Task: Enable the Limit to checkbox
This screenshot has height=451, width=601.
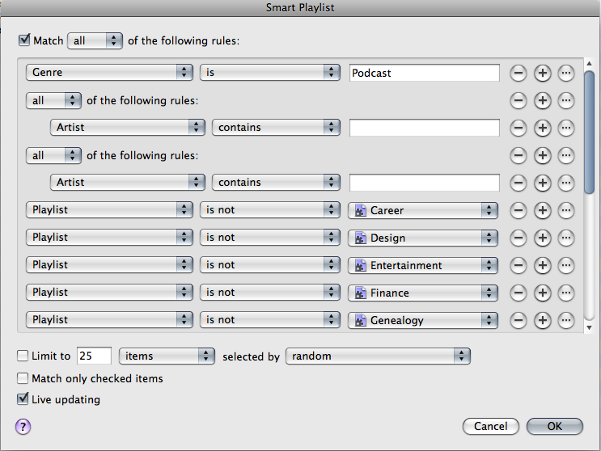Action: 23,356
